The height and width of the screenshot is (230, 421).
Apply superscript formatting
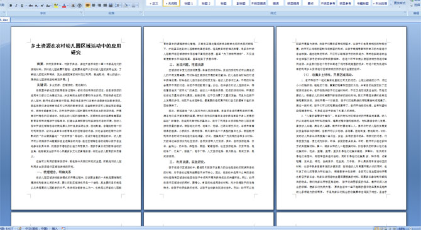[x=42, y=6]
